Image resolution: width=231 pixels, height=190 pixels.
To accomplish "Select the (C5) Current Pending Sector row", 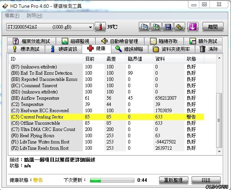I will tap(107, 117).
